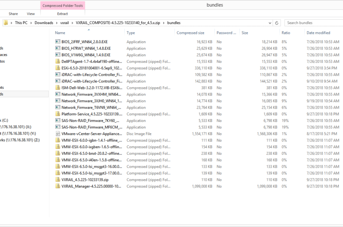343x227 pixels.
Task: Click the 8/17/2018 5:21 PM date cell
Action: 322,134
